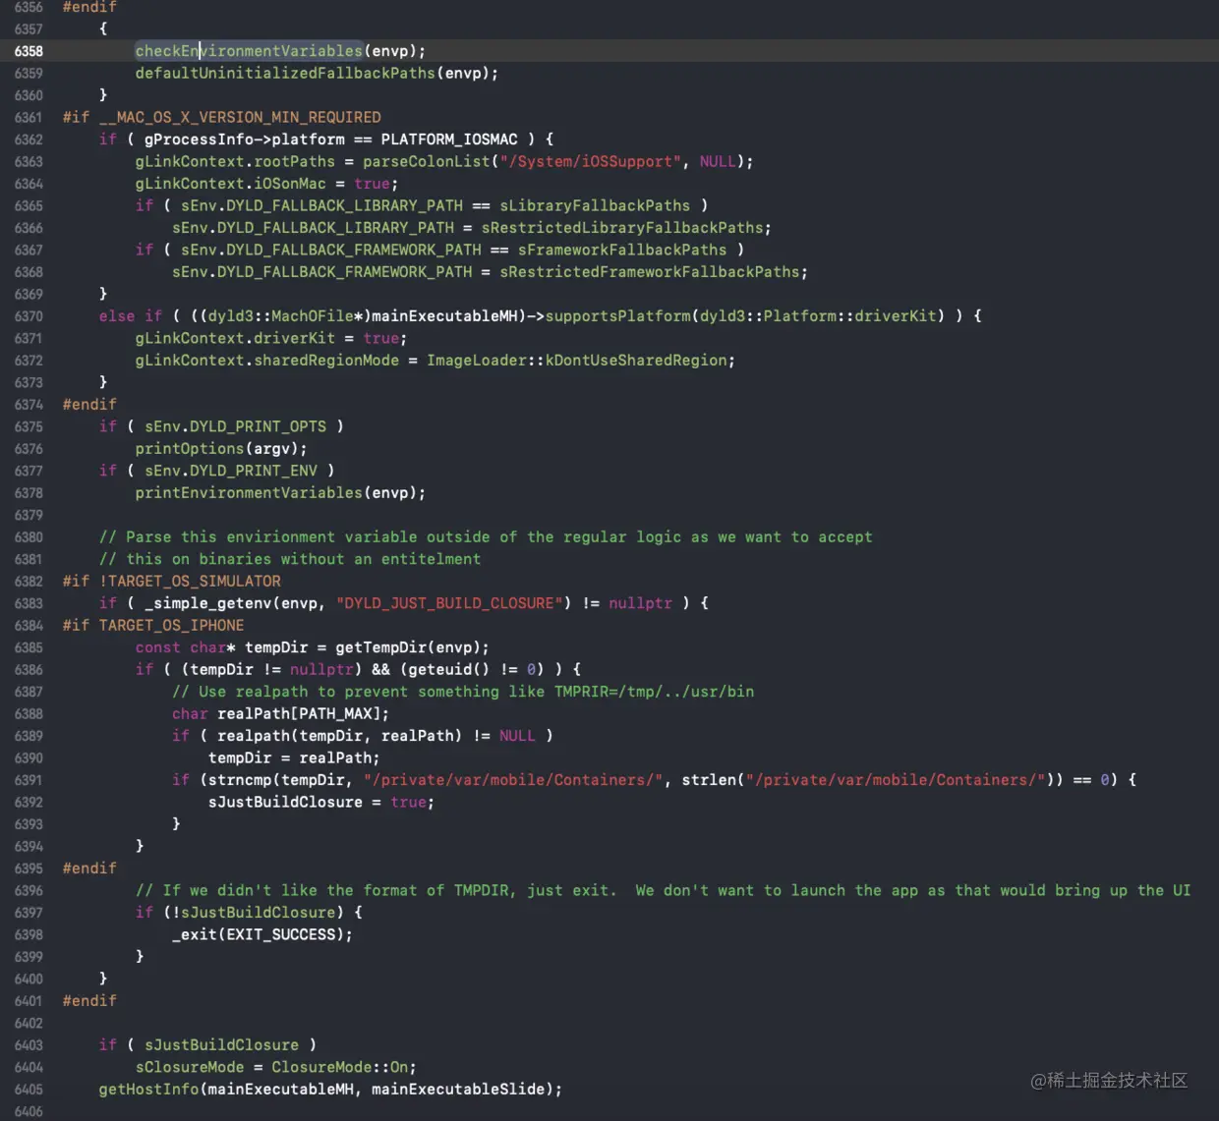The image size is (1219, 1121).
Task: Click realpath(tempDir, realPath) call
Action: click(339, 736)
